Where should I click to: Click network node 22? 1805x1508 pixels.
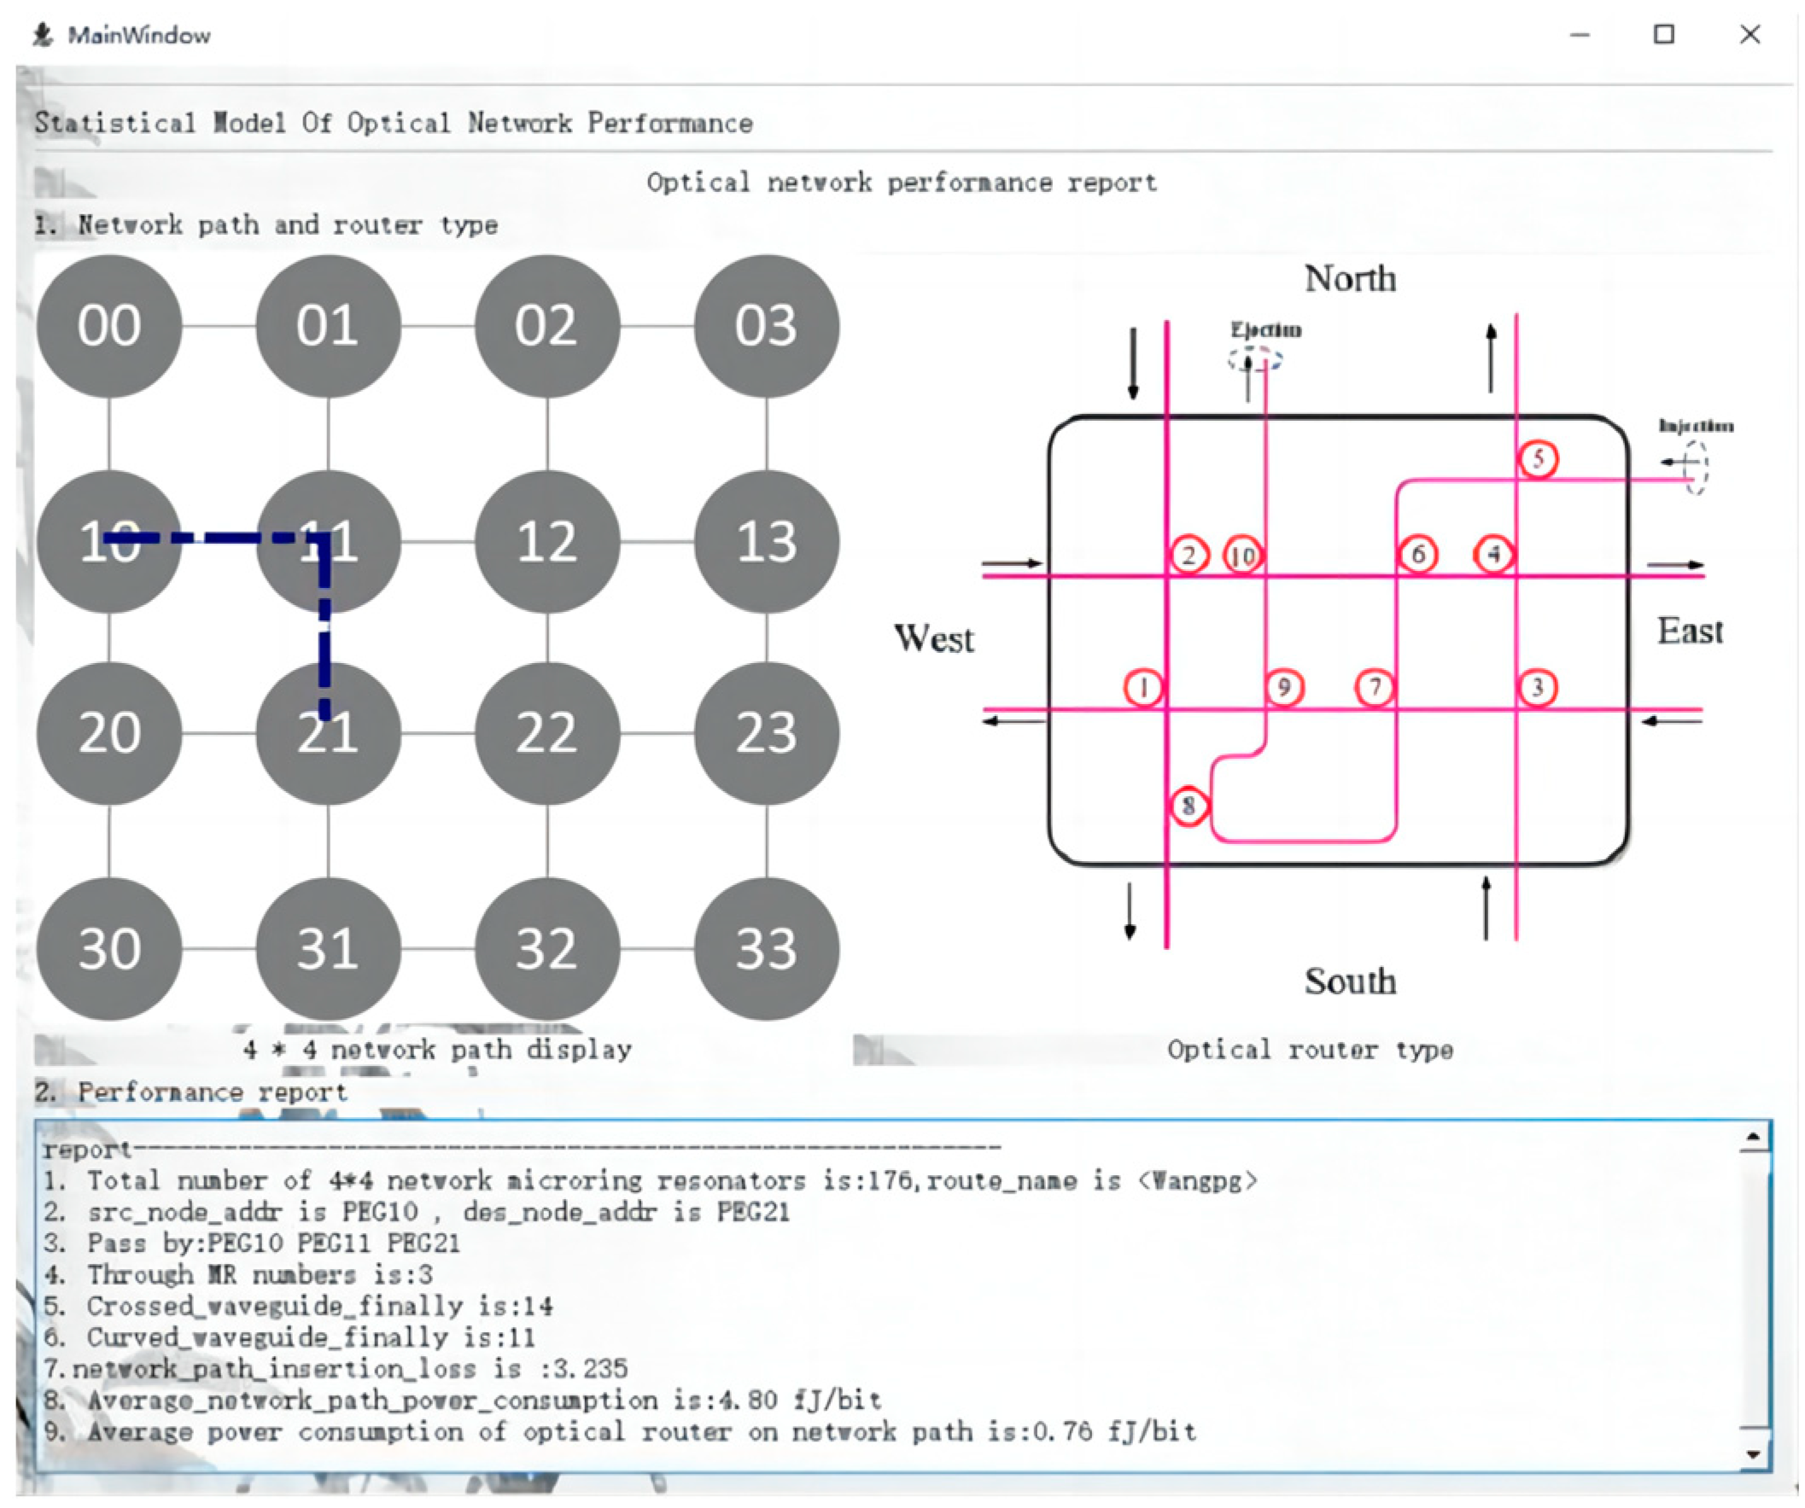coord(546,733)
